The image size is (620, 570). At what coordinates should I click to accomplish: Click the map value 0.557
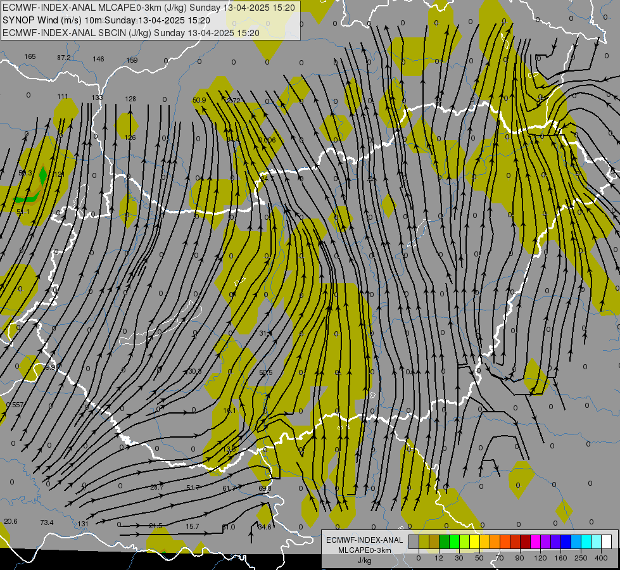[15, 405]
